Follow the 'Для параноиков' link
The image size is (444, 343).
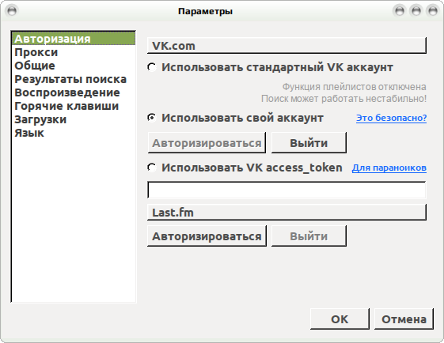(x=389, y=168)
